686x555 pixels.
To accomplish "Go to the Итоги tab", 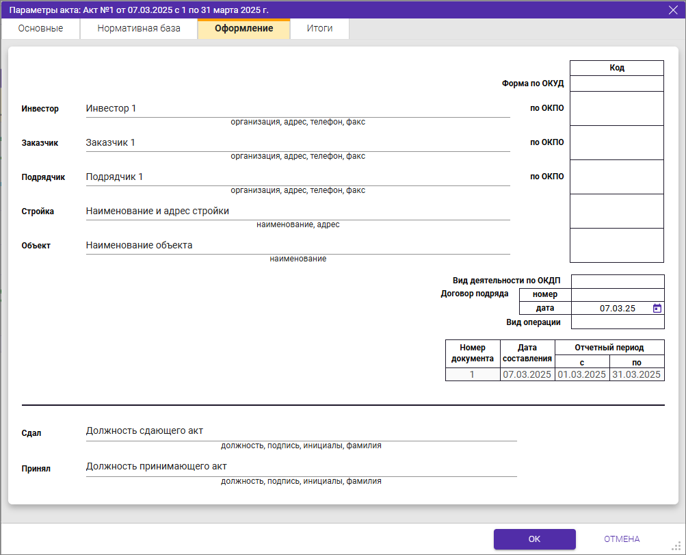I will [x=319, y=29].
